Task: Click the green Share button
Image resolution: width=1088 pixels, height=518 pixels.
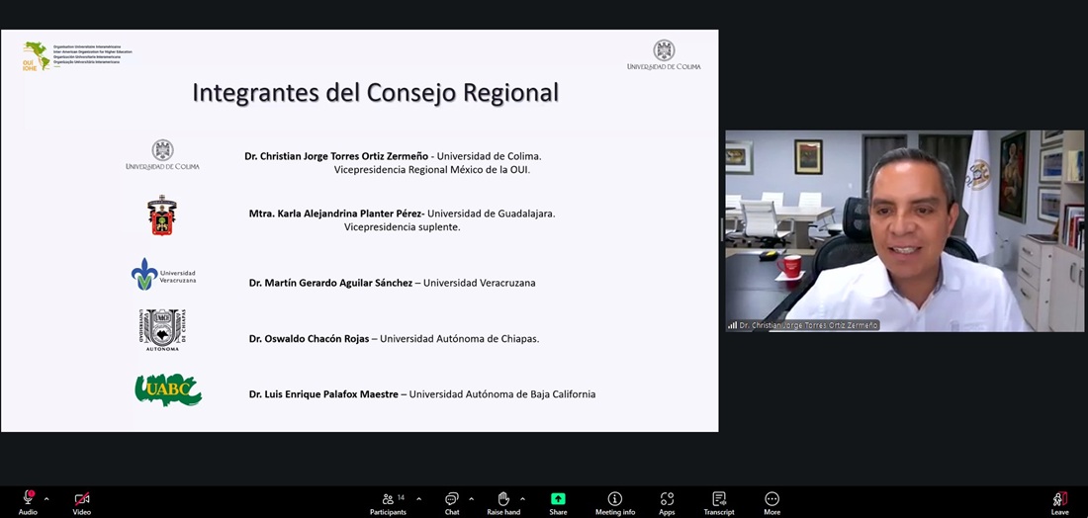Action: coord(558,500)
